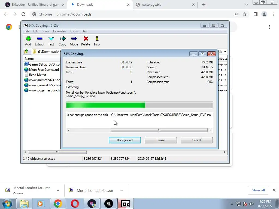Click the Info toolbar icon in 7-Zip

(97, 41)
